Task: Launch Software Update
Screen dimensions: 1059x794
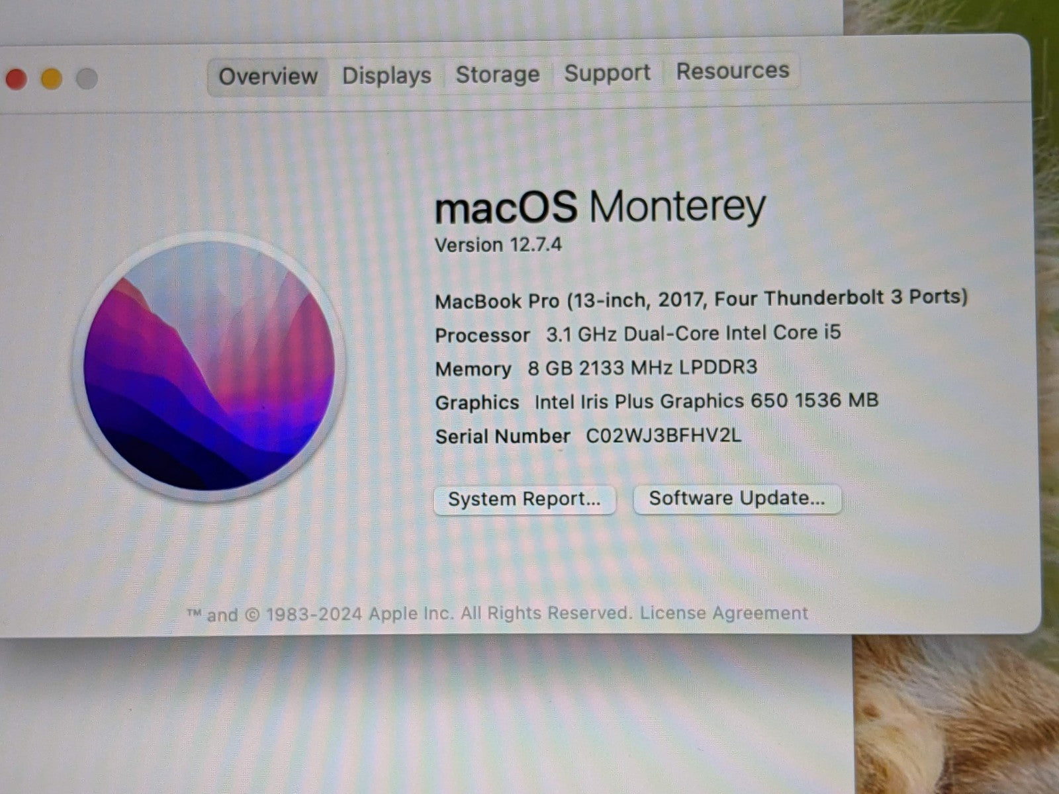Action: (x=737, y=498)
